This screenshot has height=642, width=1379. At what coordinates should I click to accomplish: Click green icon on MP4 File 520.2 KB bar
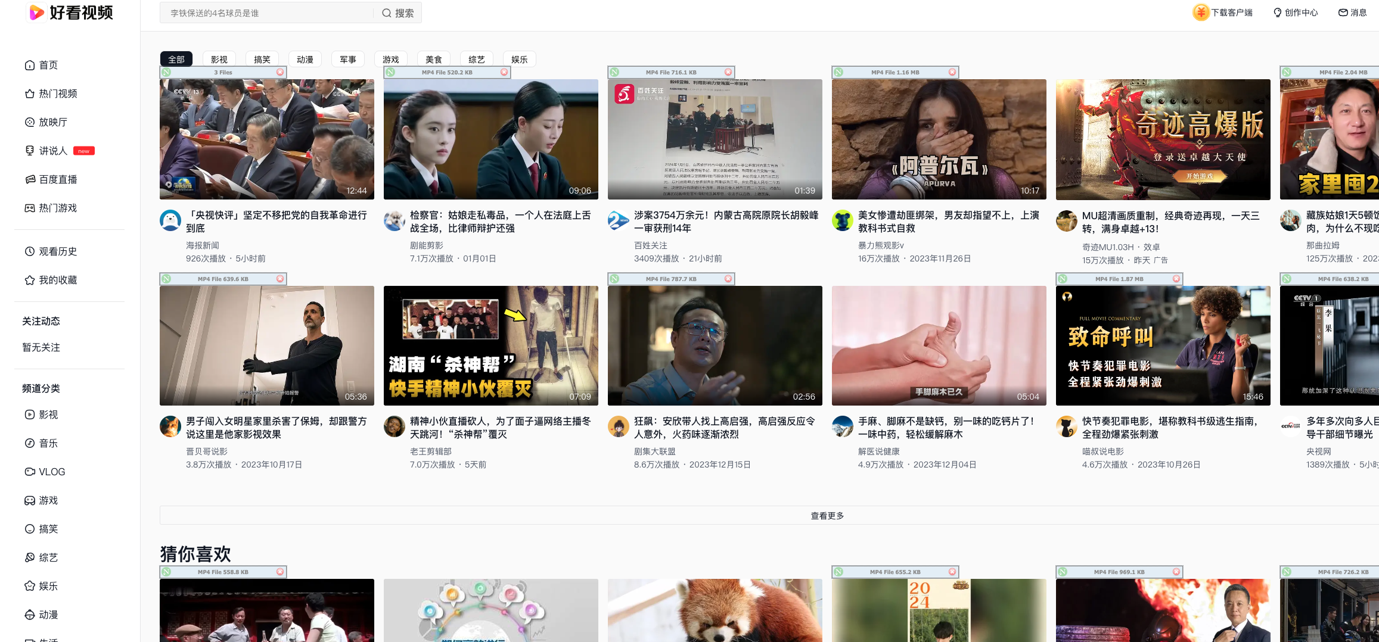pos(390,72)
